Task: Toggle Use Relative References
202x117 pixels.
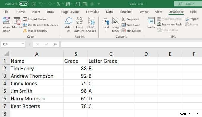Action: 41,25
